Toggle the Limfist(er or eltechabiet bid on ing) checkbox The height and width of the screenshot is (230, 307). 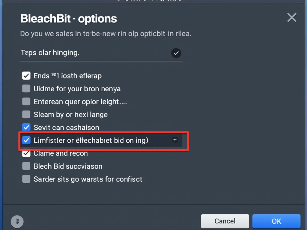click(x=26, y=140)
